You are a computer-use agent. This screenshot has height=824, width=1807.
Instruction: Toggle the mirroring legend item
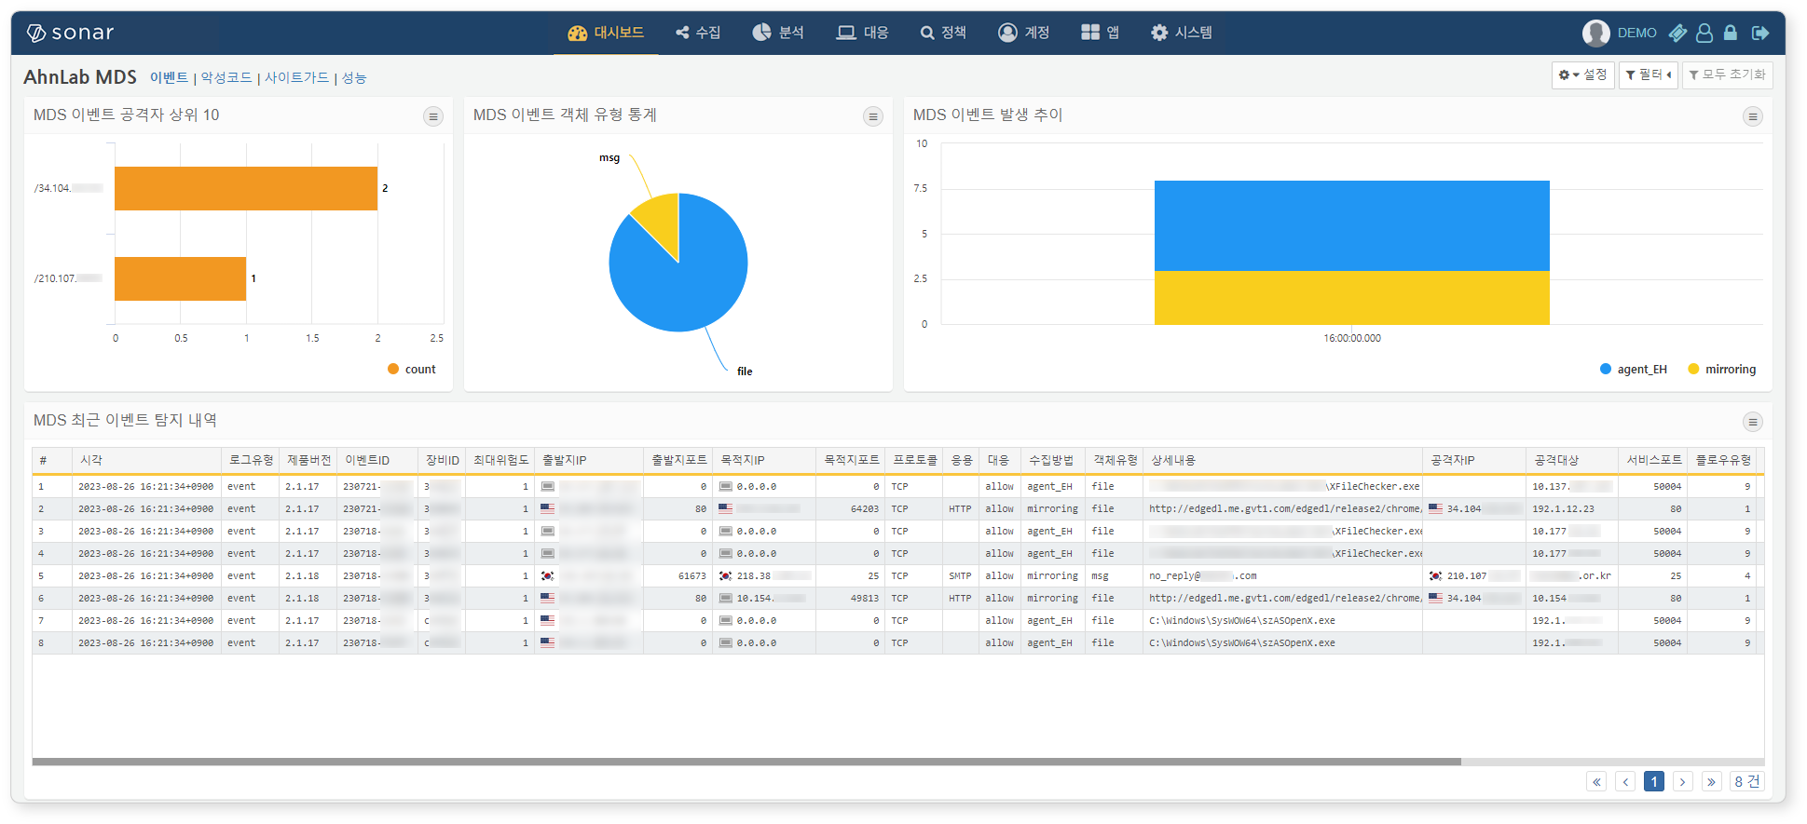point(1722,369)
